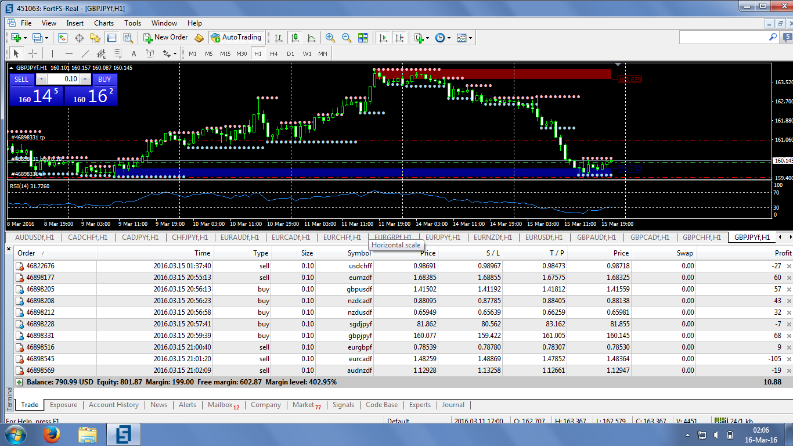Image resolution: width=793 pixels, height=446 pixels.
Task: Switch to the EURUSDf,H1 chart tab
Action: pyautogui.click(x=544, y=238)
